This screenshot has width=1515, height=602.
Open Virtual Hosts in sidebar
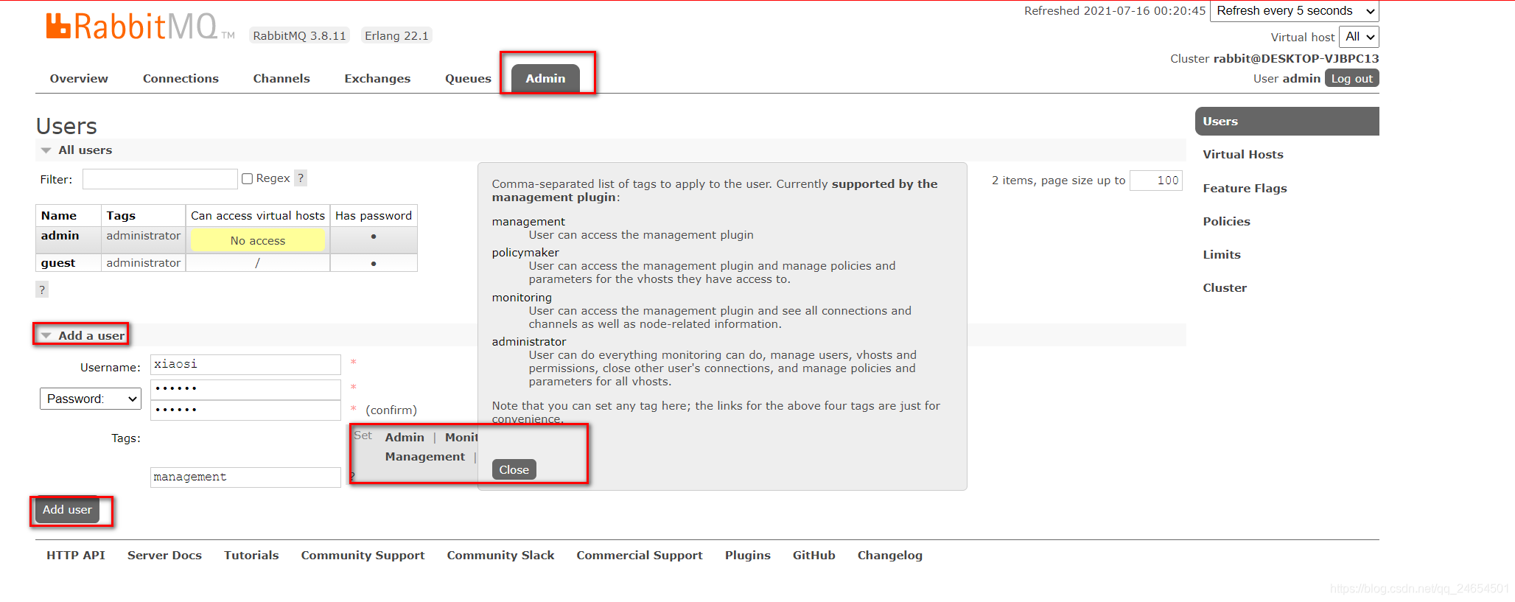point(1243,155)
